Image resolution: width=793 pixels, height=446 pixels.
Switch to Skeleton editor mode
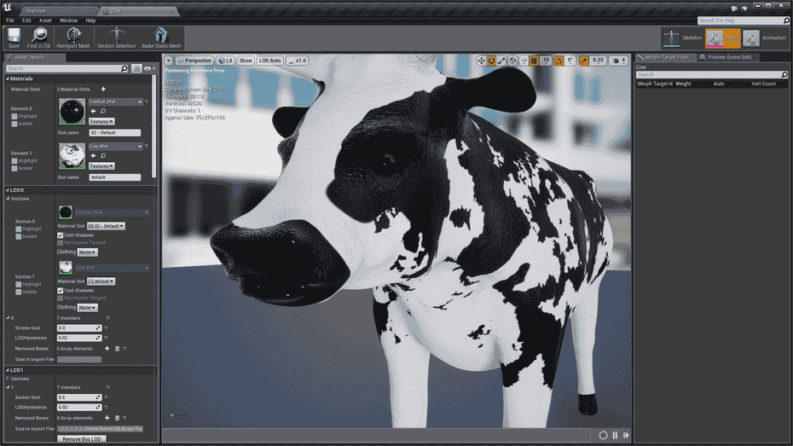[682, 38]
